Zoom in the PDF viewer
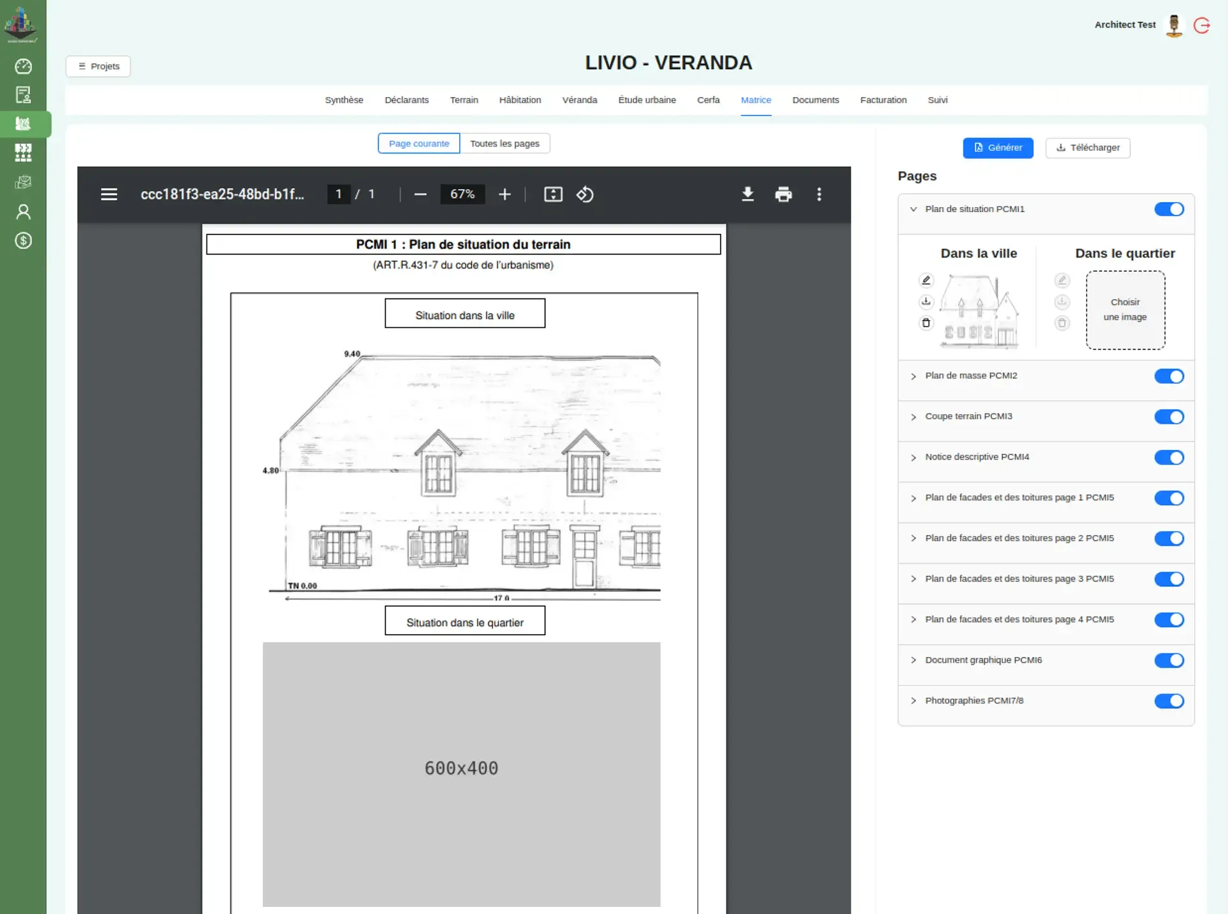The height and width of the screenshot is (914, 1228). pos(505,194)
